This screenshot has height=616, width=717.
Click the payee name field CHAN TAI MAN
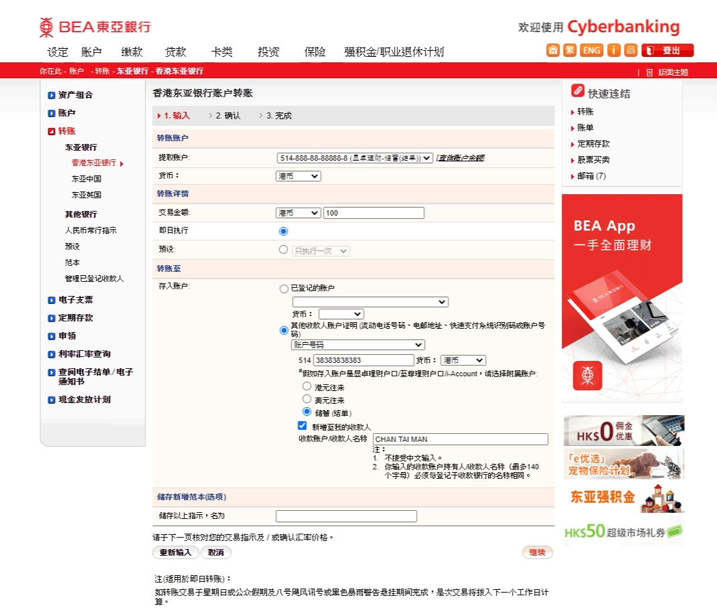pyautogui.click(x=460, y=439)
